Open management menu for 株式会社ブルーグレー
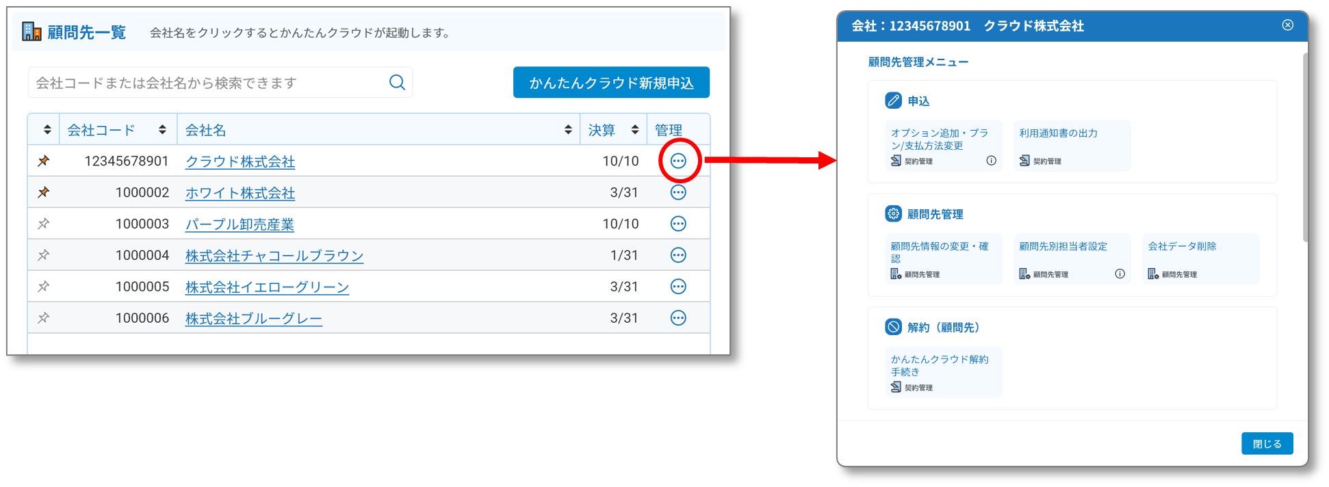This screenshot has width=1329, height=487. coord(678,318)
